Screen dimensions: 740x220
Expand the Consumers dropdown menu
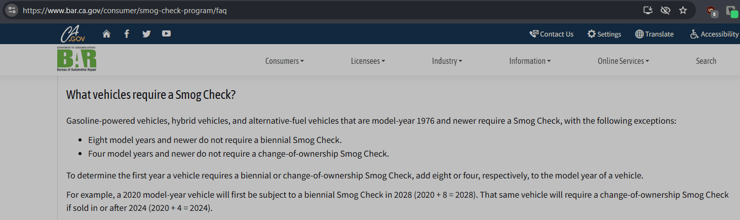(x=284, y=61)
